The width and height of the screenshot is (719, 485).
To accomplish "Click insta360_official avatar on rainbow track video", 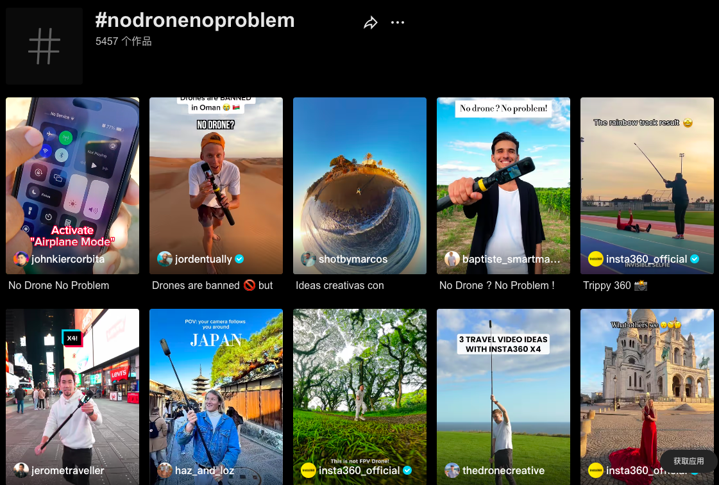I will [x=596, y=259].
